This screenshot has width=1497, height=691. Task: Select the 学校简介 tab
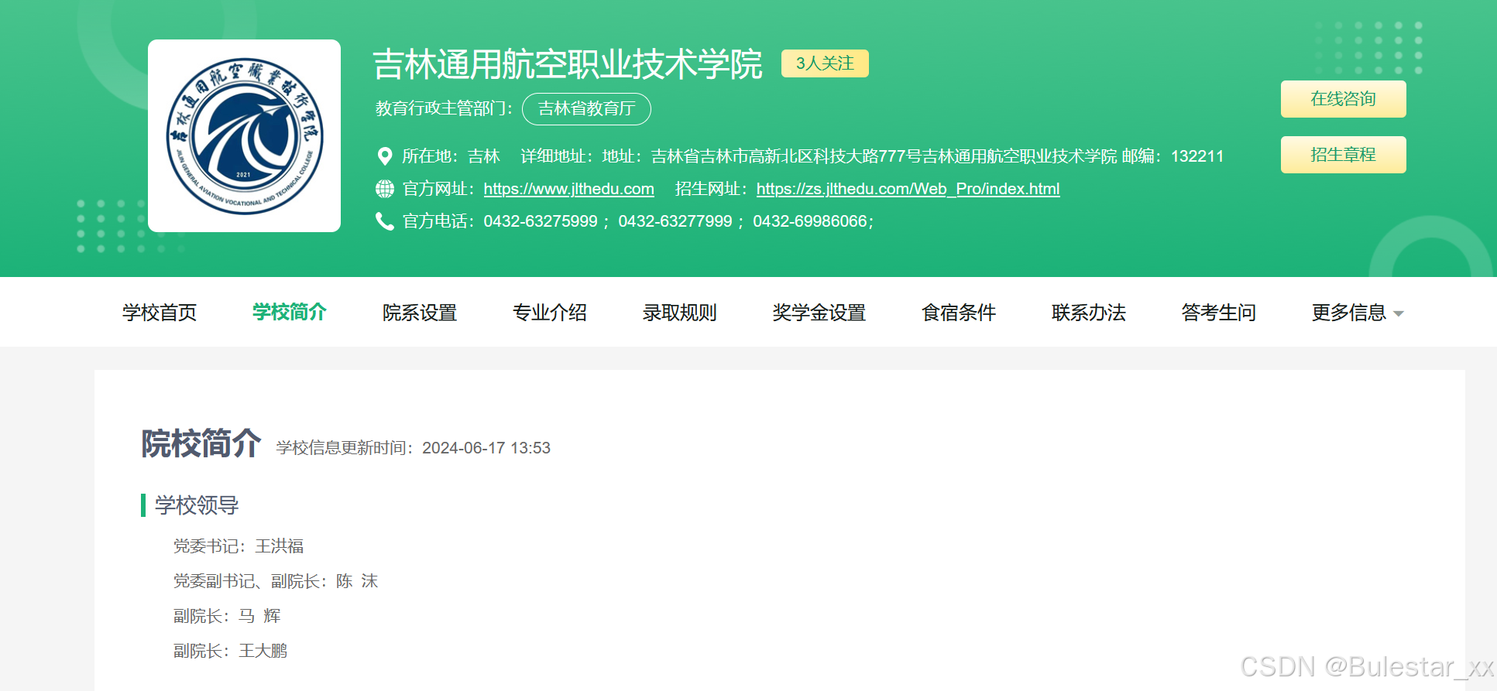pos(290,313)
